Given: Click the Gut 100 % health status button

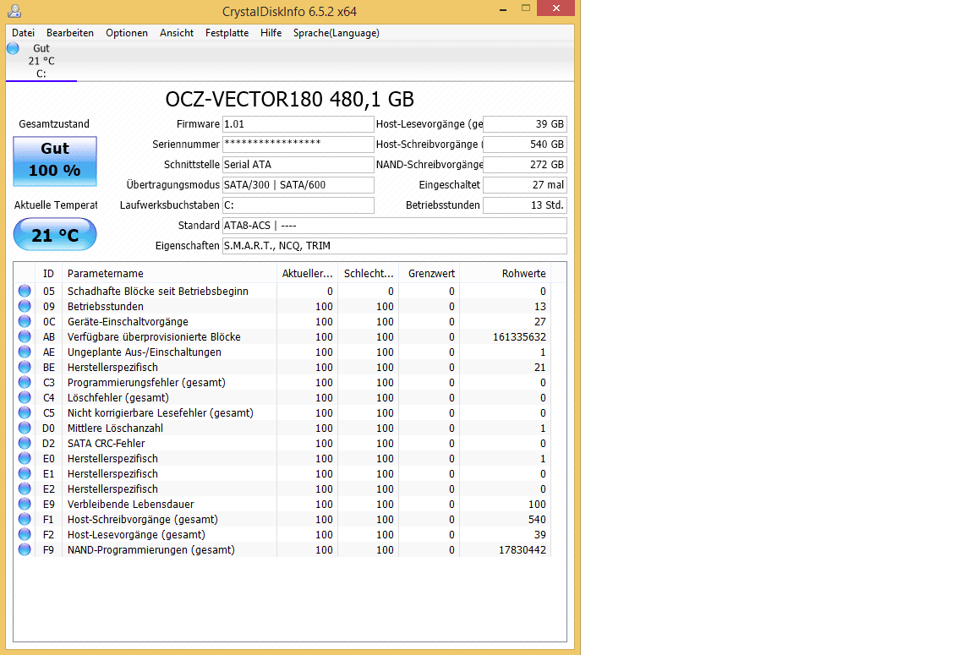Looking at the screenshot, I should (x=55, y=161).
